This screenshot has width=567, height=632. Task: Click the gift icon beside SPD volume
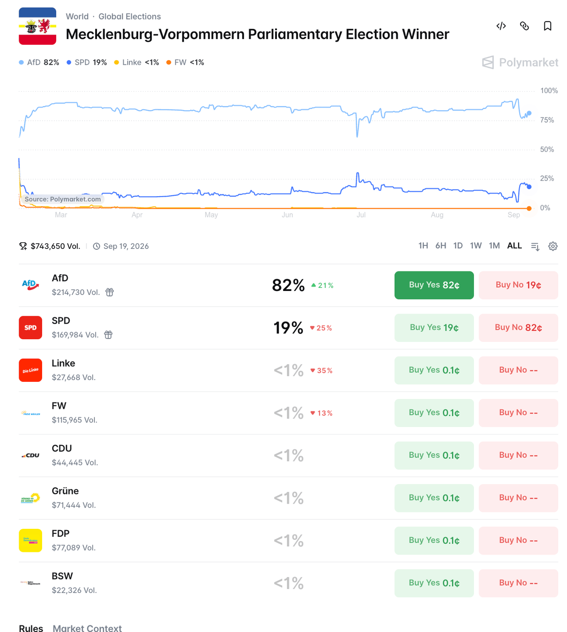point(108,335)
